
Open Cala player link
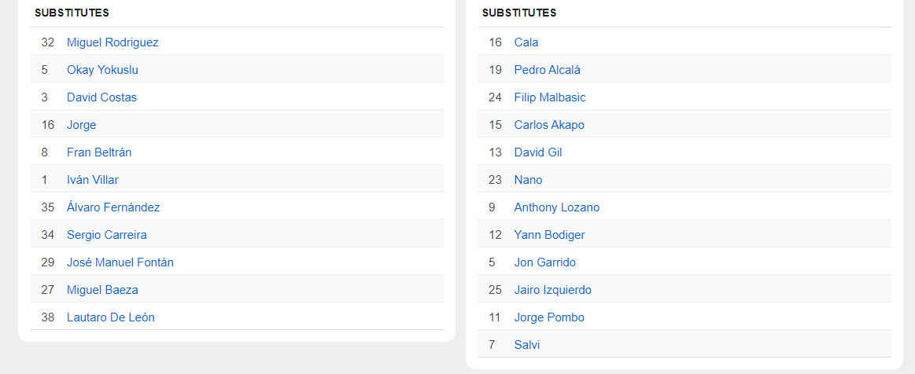tap(526, 42)
